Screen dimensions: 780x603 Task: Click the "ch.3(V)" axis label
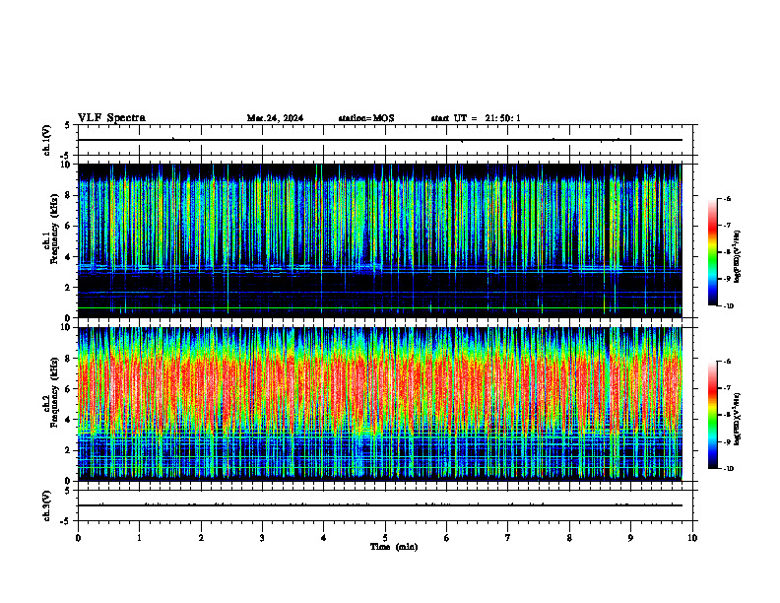coord(46,505)
